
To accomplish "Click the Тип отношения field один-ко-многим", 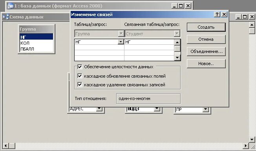I will (148, 98).
